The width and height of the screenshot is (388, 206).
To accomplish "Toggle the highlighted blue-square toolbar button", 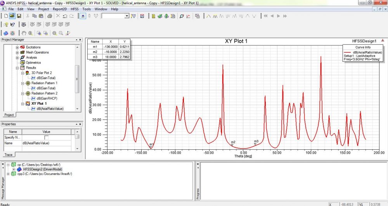I will point(83,16).
